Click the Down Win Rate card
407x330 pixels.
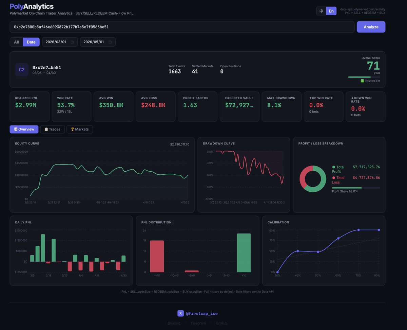[x=366, y=106]
